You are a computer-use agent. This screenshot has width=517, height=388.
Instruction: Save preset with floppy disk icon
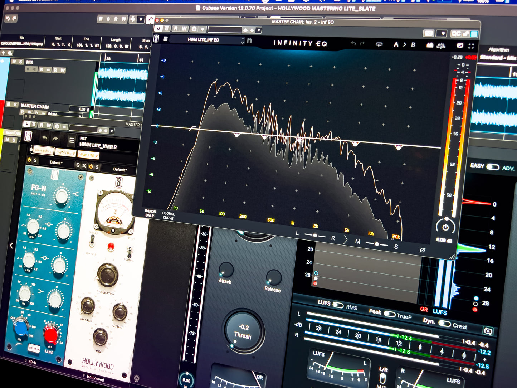[249, 41]
